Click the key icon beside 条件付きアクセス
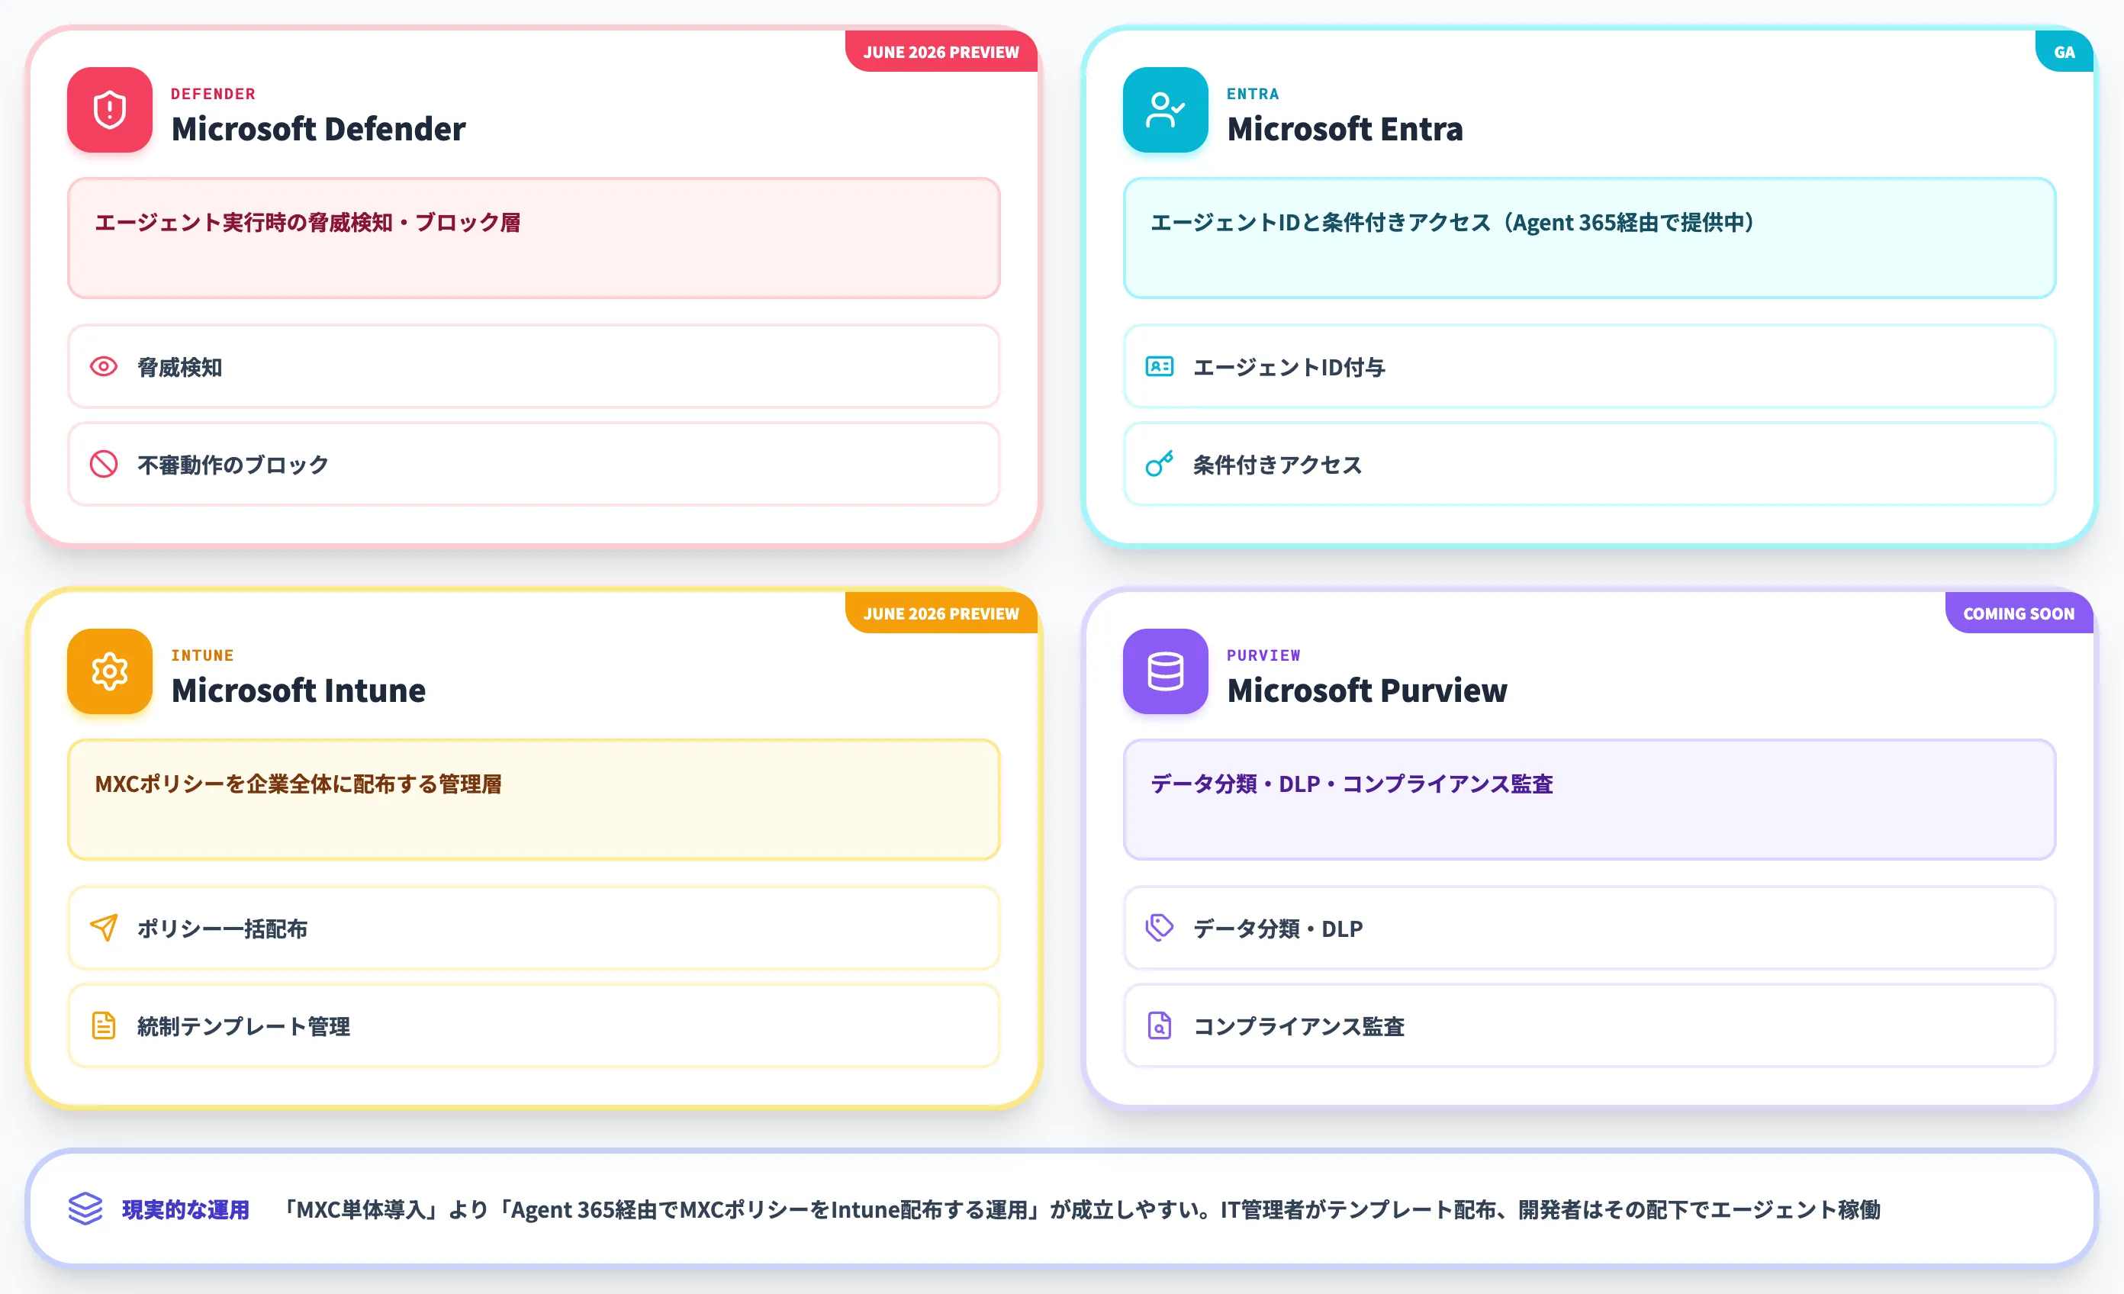 click(x=1159, y=464)
